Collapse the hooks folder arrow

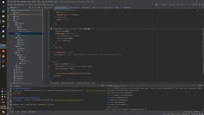(x=14, y=34)
